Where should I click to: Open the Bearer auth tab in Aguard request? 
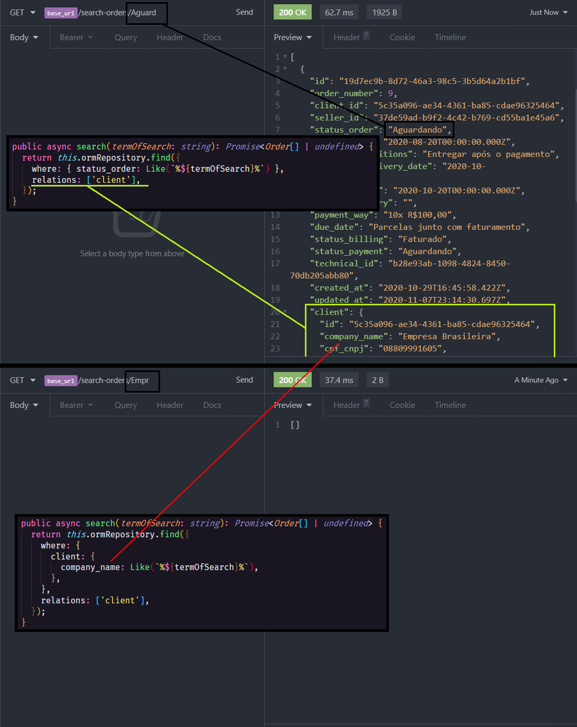click(76, 38)
